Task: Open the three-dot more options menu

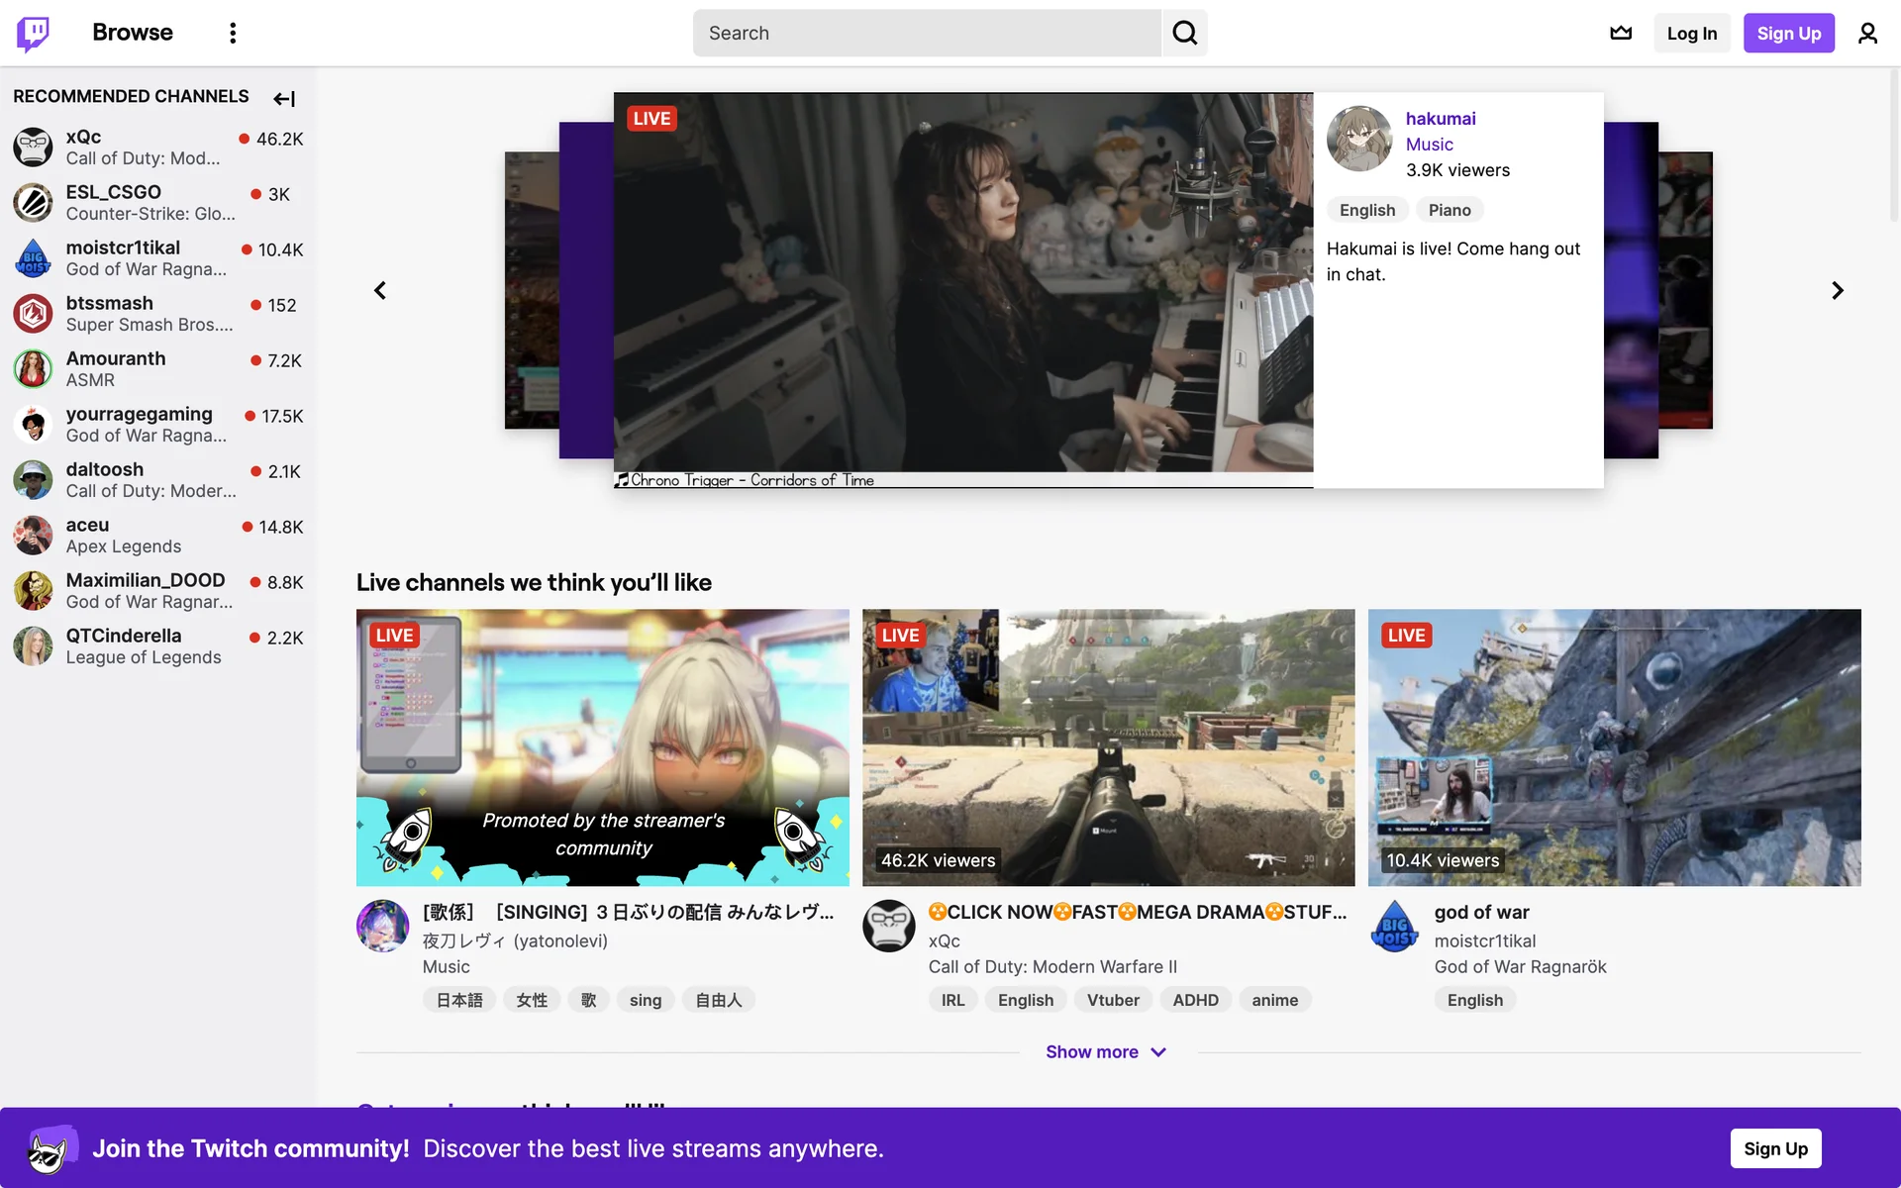Action: point(233,33)
